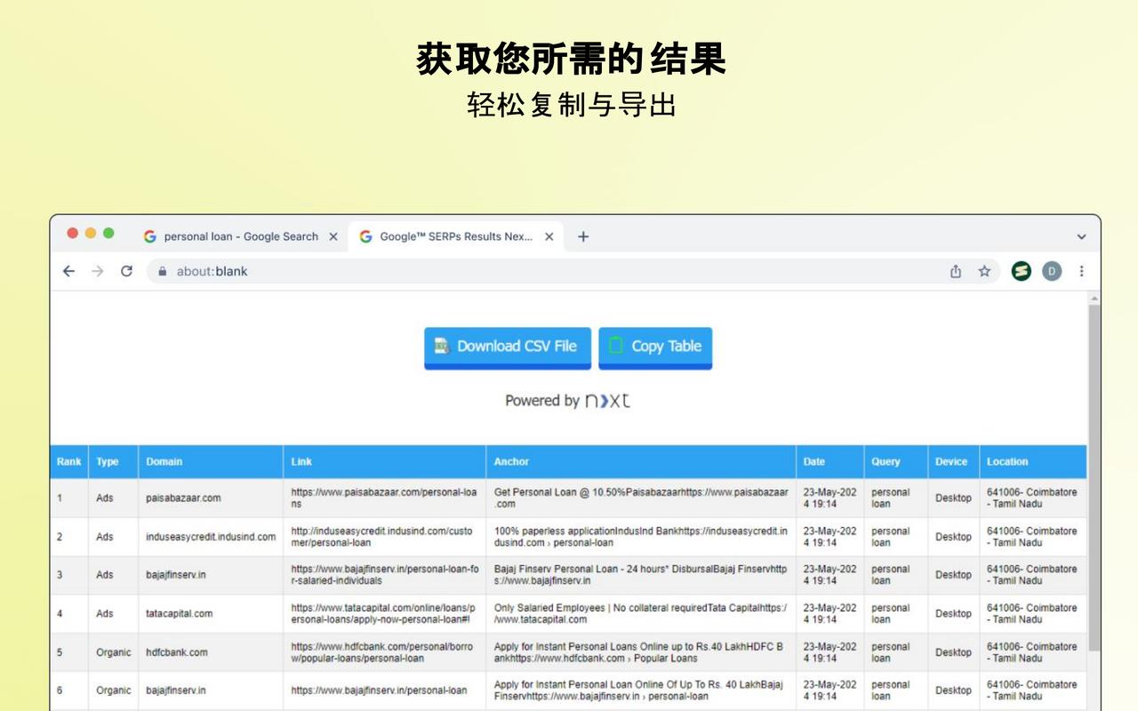This screenshot has height=711, width=1138.
Task: Click the Google favicon on the search tab
Action: pos(148,236)
